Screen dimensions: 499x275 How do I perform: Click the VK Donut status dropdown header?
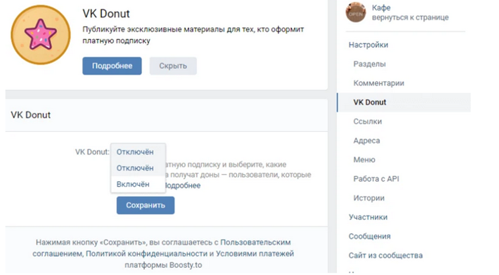(x=135, y=152)
